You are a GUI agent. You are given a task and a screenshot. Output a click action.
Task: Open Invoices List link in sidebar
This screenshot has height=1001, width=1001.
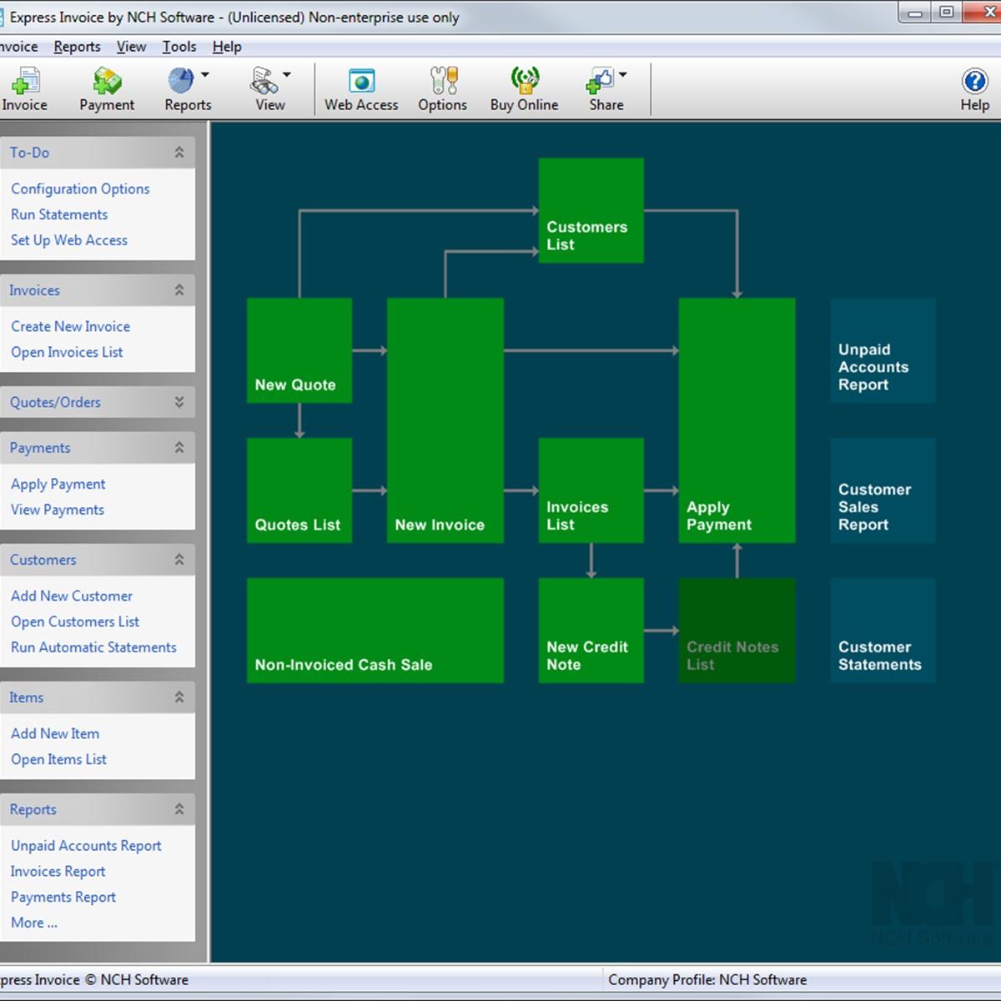[67, 353]
